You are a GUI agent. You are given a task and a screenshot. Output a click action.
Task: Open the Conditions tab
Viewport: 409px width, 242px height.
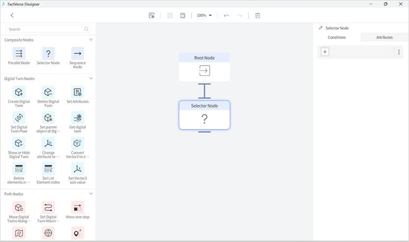coord(337,37)
